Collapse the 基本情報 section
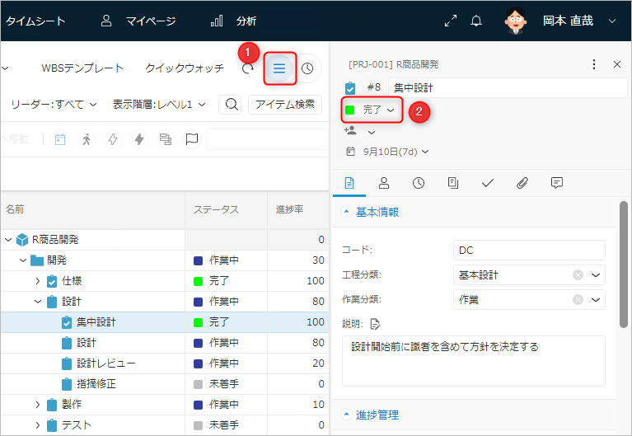This screenshot has width=632, height=436. [348, 212]
